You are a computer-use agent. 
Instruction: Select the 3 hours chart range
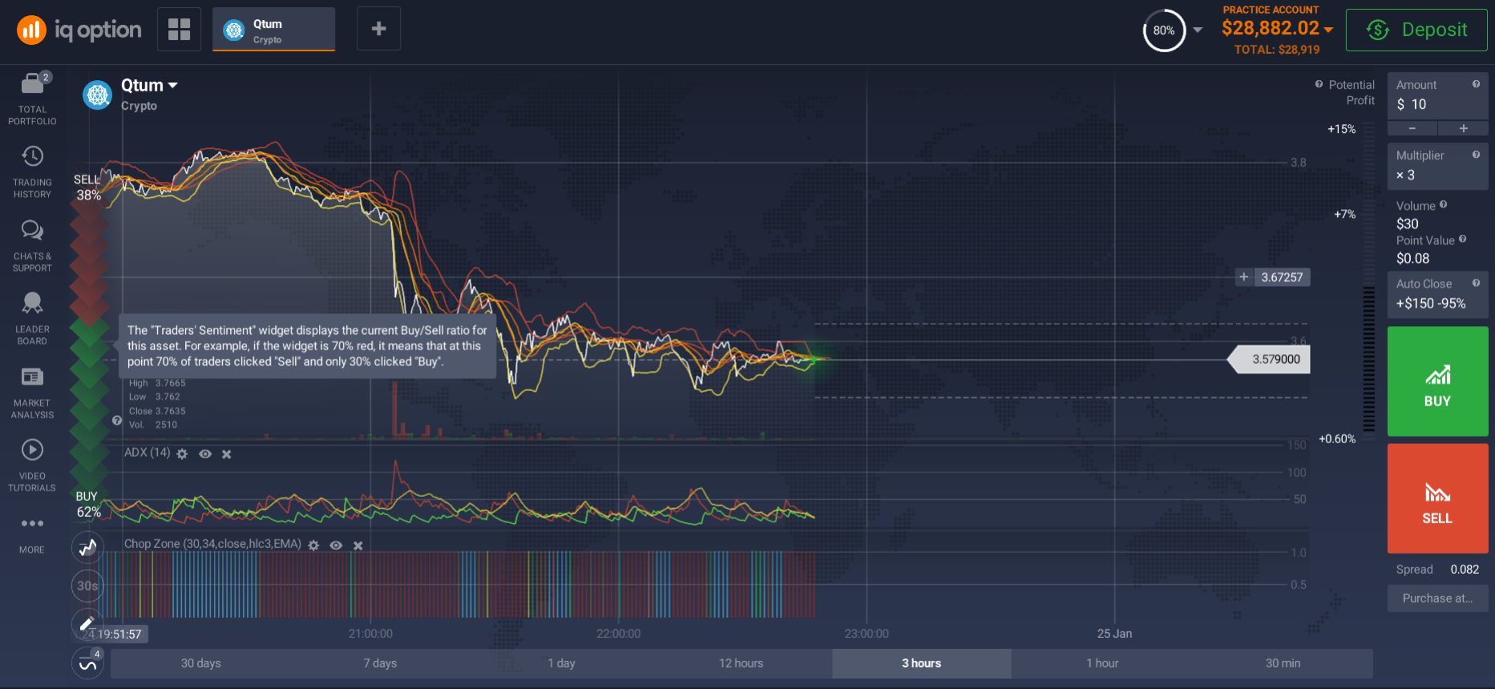922,663
